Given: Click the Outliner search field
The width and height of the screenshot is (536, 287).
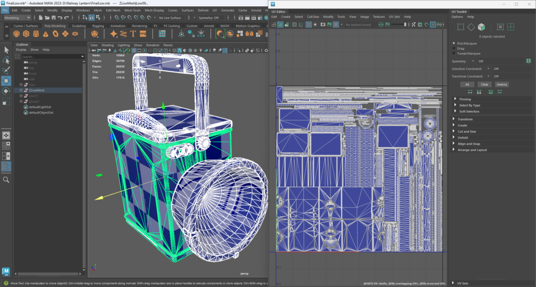Looking at the screenshot, I should pos(50,56).
